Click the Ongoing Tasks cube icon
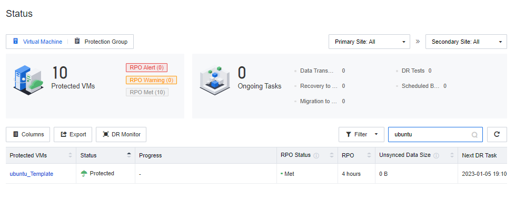 214,81
